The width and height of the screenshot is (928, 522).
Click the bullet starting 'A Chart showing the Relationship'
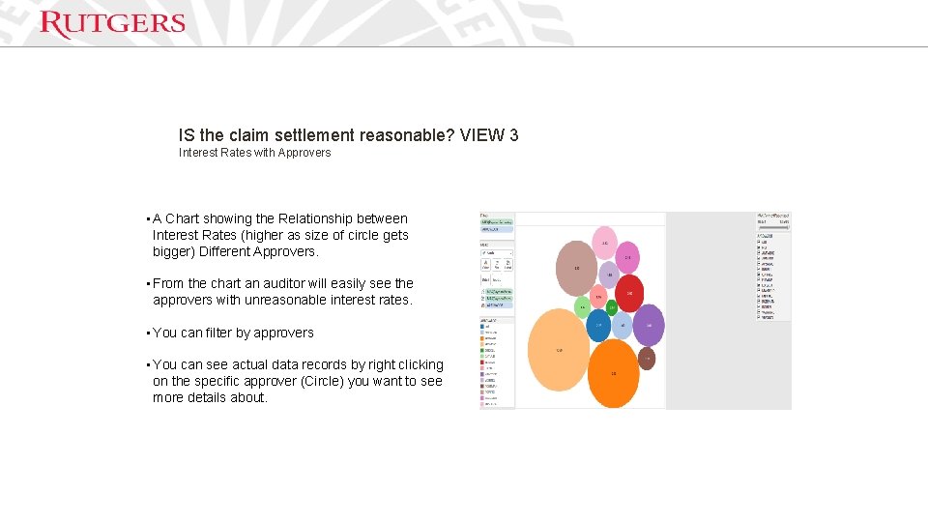tap(280, 235)
